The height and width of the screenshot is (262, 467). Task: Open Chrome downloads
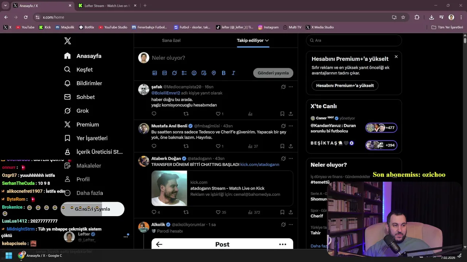pyautogui.click(x=432, y=17)
